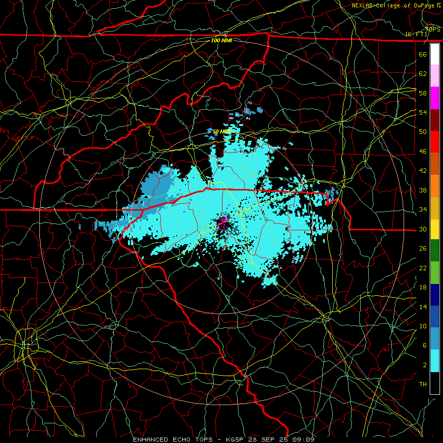Screen dimensions: 443x443
Task: Click the '[K FT]' units label
Action: tap(416, 34)
